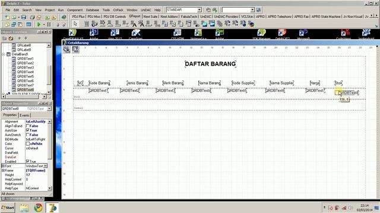This screenshot has height=213, width=380.
Task: Toggle the AutoSize True checkbox
Action: [28, 130]
